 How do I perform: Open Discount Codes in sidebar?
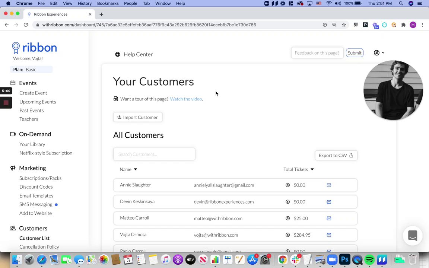pyautogui.click(x=36, y=187)
